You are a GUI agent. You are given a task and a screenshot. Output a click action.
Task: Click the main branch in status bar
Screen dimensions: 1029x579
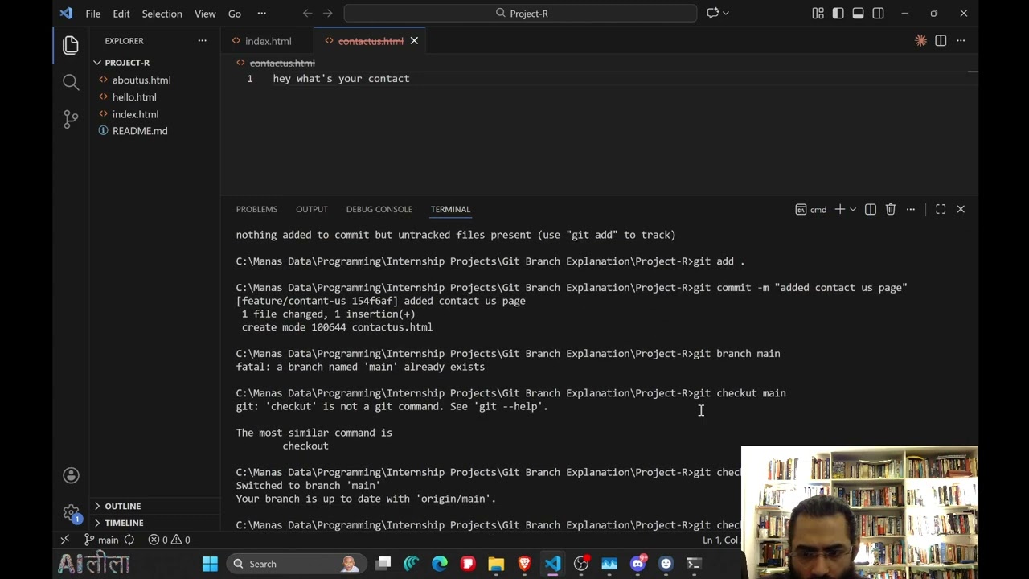point(102,540)
